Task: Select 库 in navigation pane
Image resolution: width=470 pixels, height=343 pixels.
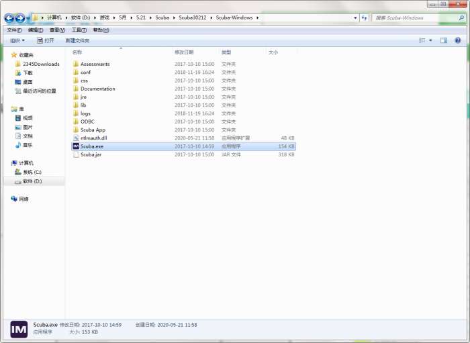Action: (x=21, y=109)
